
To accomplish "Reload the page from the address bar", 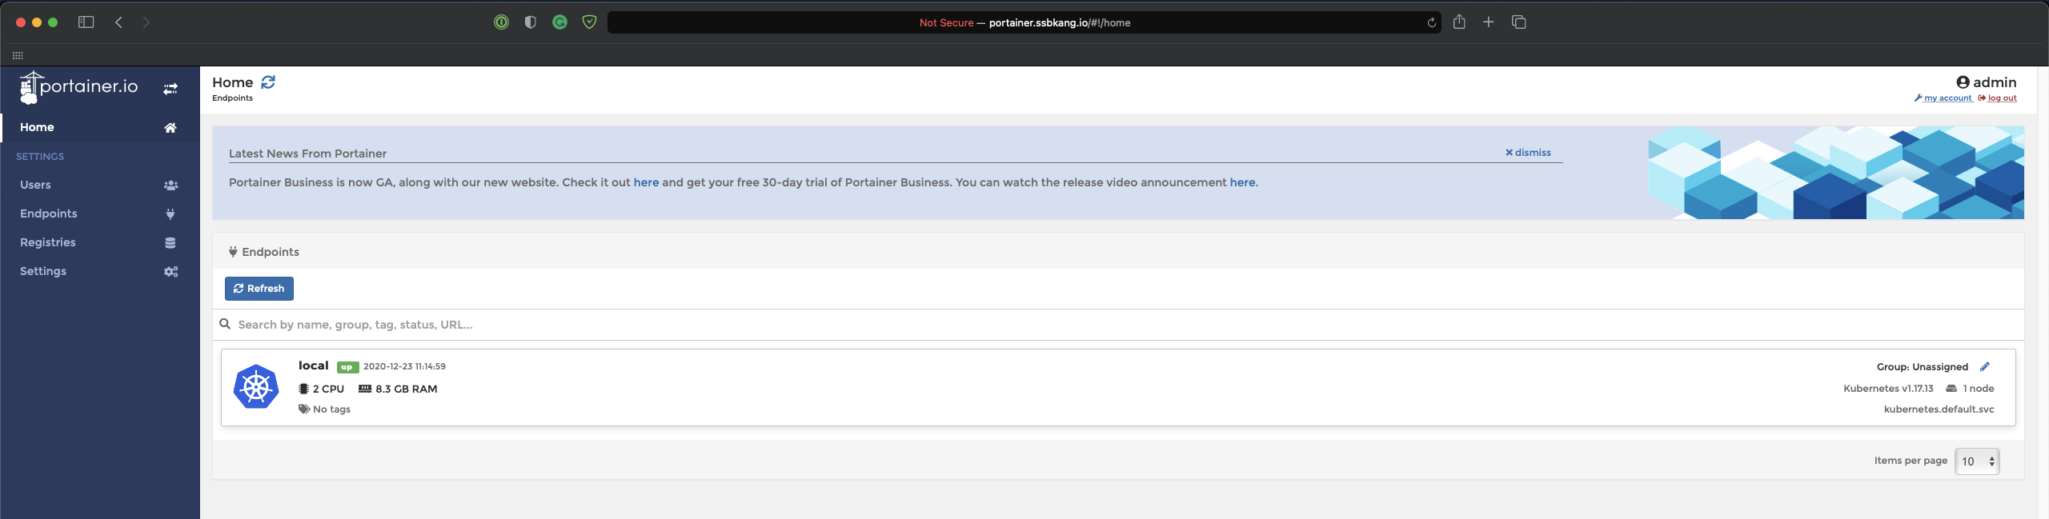I will (1431, 22).
